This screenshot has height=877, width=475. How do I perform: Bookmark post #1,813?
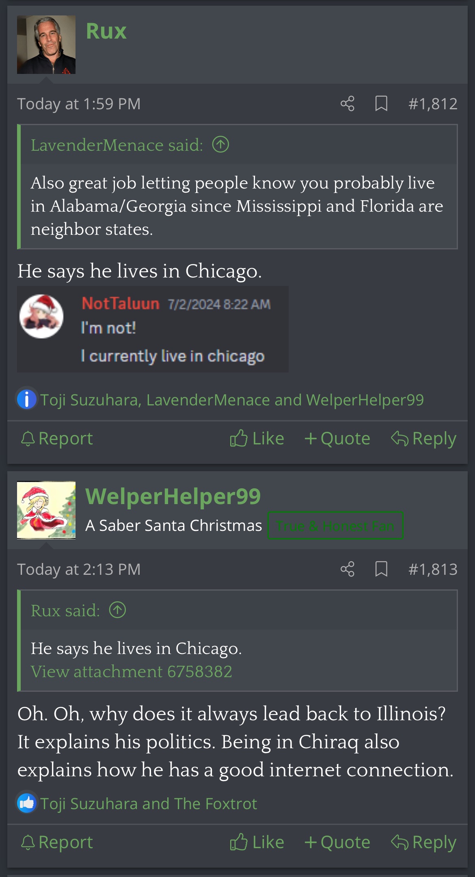tap(381, 569)
